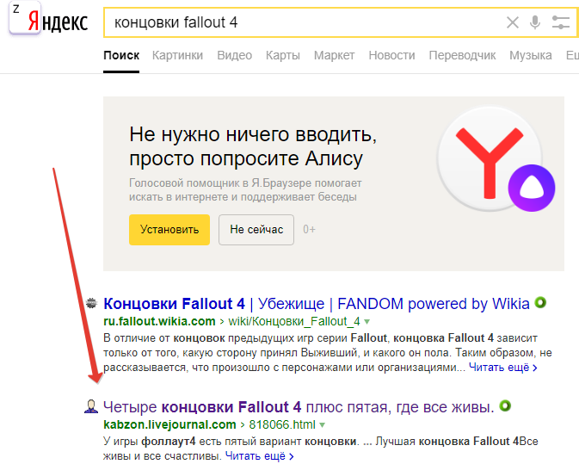579x464 pixels.
Task: Go to the Новости tab
Action: (x=391, y=55)
